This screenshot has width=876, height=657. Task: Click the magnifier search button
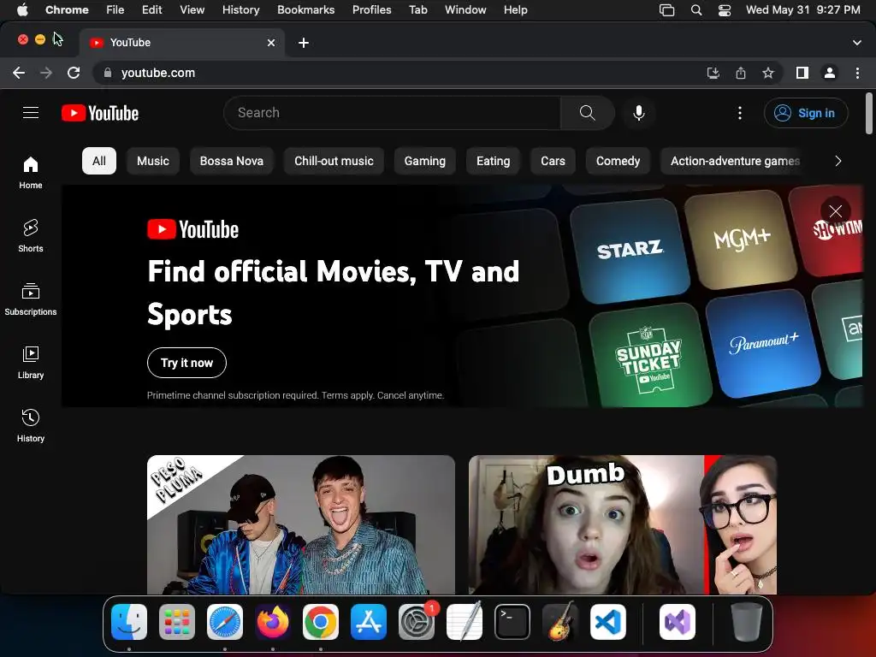point(587,113)
